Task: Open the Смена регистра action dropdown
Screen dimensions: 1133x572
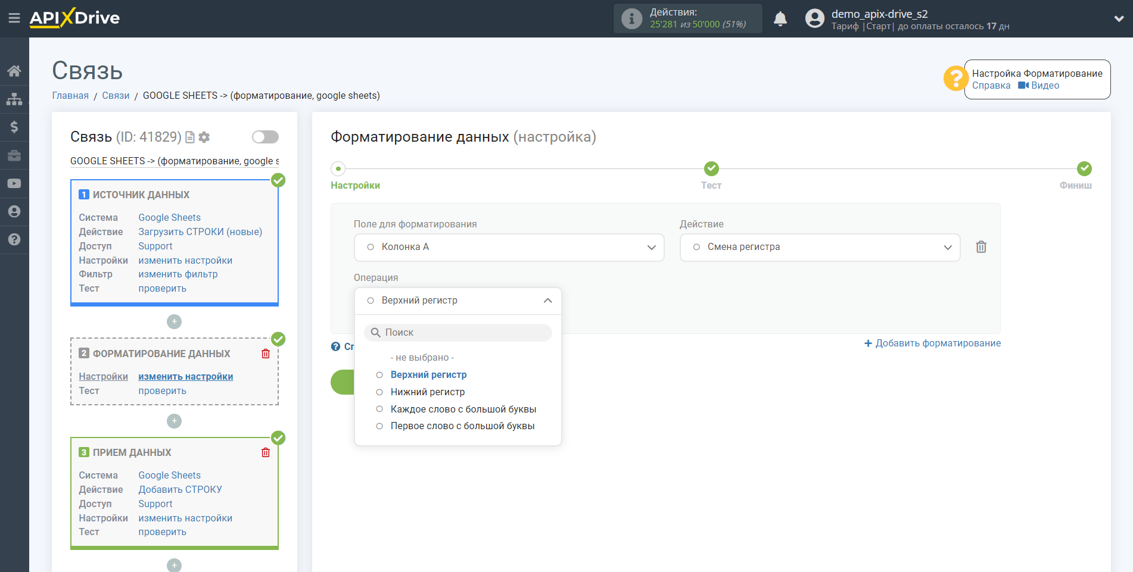Action: coord(820,247)
